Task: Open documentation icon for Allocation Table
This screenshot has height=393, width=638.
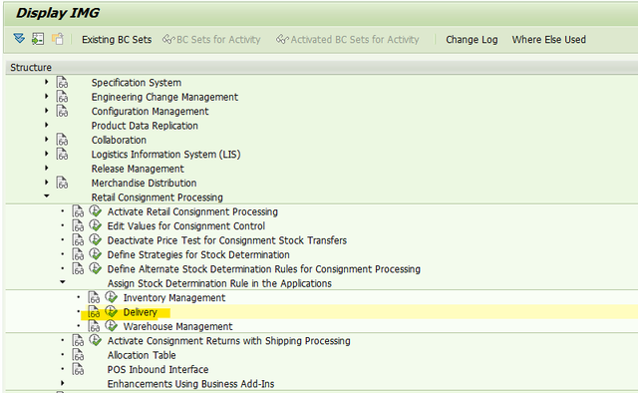Action: (x=78, y=355)
